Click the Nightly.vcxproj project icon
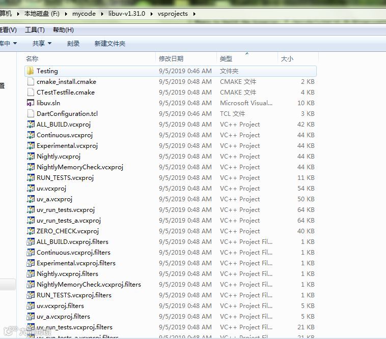Screen dimensions: 386x339 pos(31,157)
